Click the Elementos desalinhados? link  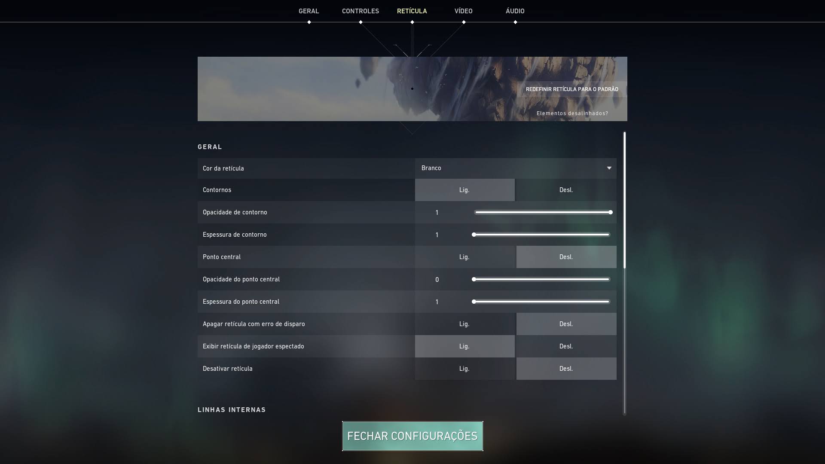pyautogui.click(x=572, y=113)
